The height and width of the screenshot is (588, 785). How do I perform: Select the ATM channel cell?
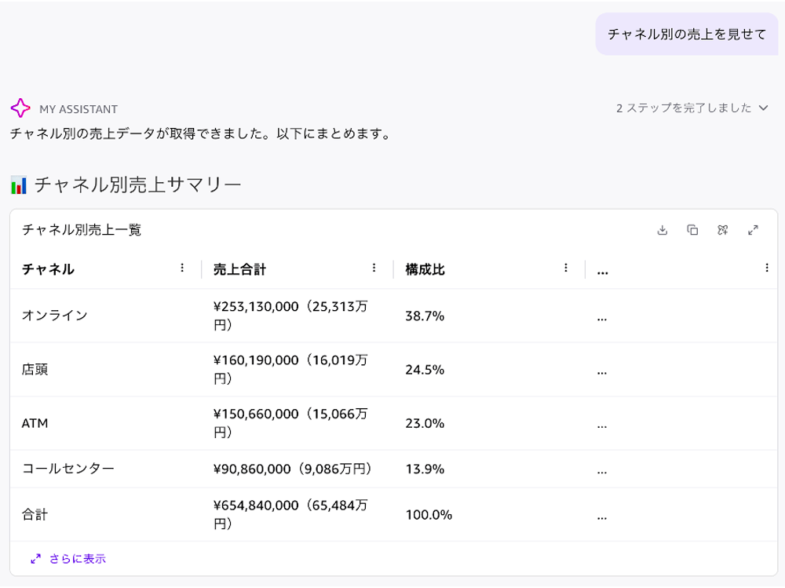click(35, 423)
